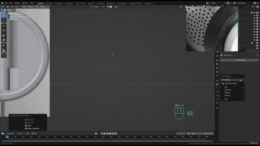Open the Marker menu in timeline
The height and width of the screenshot is (146, 260).
click(34, 133)
